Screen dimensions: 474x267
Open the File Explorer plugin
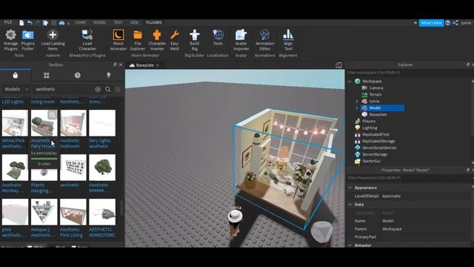pos(138,40)
